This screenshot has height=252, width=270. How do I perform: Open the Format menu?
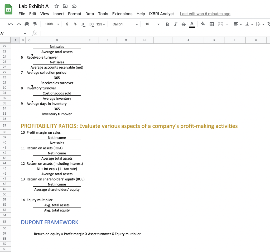coord(75,14)
